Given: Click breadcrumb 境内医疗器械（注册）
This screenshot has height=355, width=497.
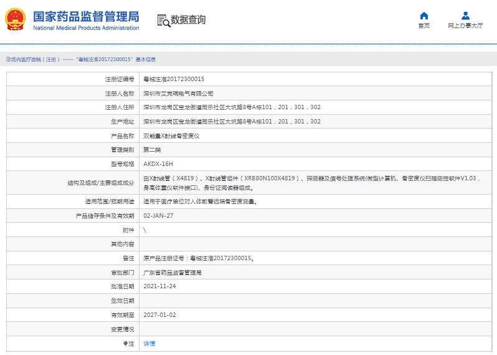Looking at the screenshot, I should point(35,59).
